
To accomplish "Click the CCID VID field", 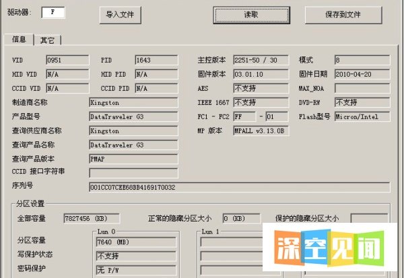I will (67, 88).
